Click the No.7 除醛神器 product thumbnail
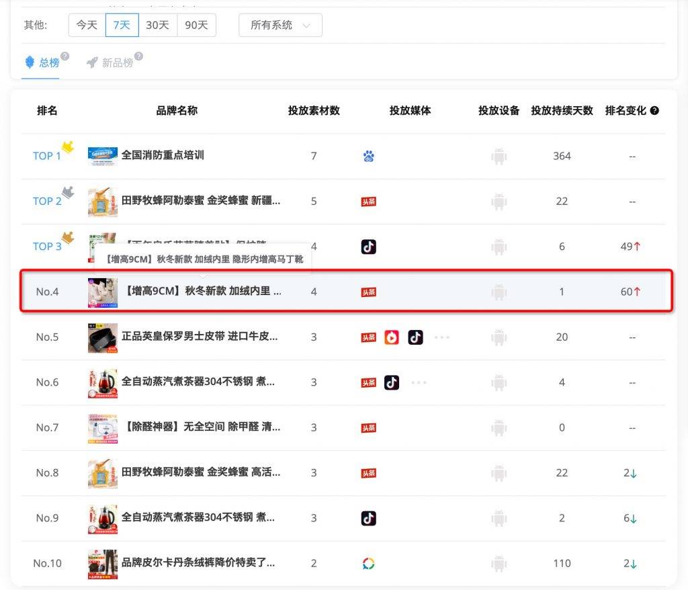 pos(102,428)
